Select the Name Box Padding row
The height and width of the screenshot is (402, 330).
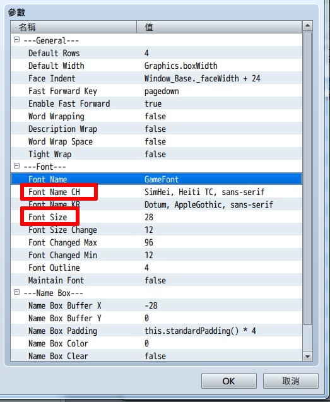click(x=156, y=331)
